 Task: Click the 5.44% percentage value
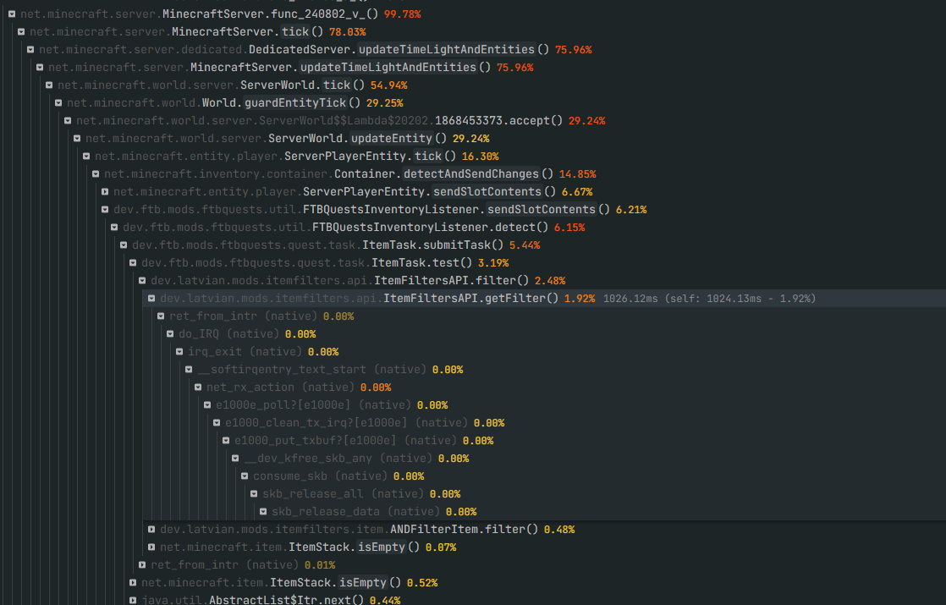[525, 245]
